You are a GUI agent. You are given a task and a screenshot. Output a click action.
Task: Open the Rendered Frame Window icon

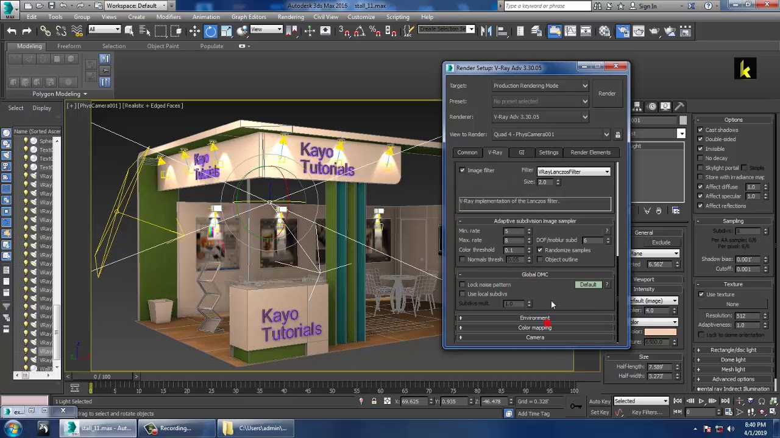click(x=639, y=31)
